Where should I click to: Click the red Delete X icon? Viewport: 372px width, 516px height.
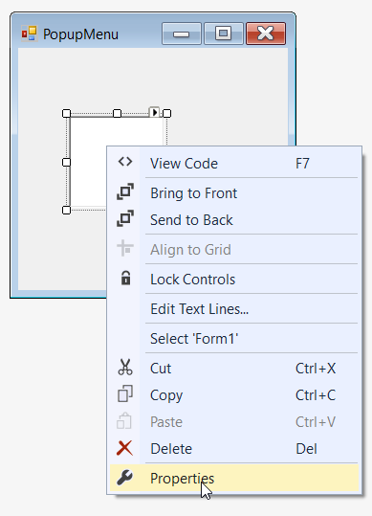pos(125,448)
